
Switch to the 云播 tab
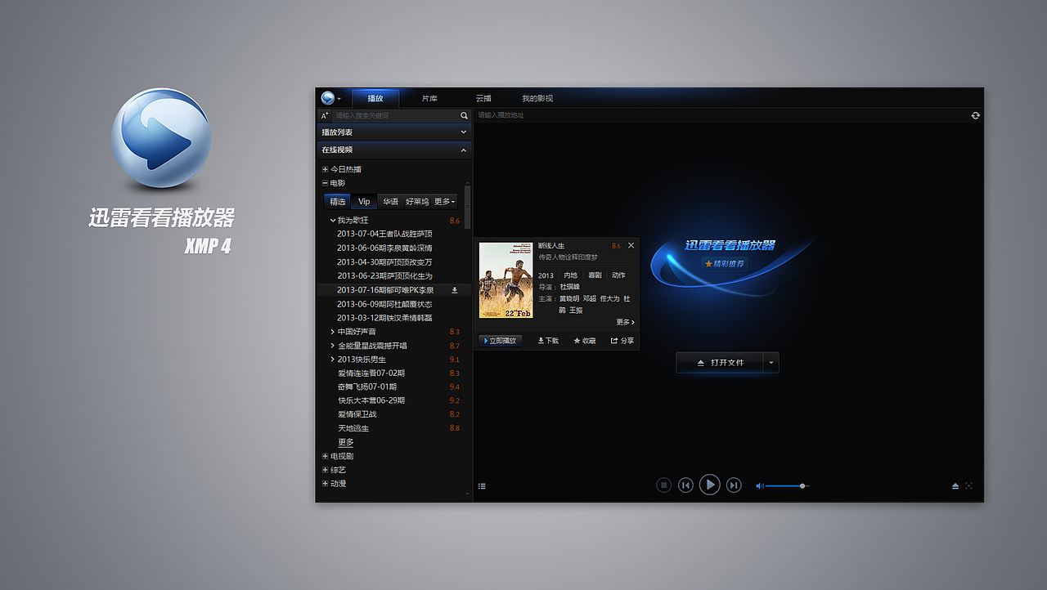483,98
